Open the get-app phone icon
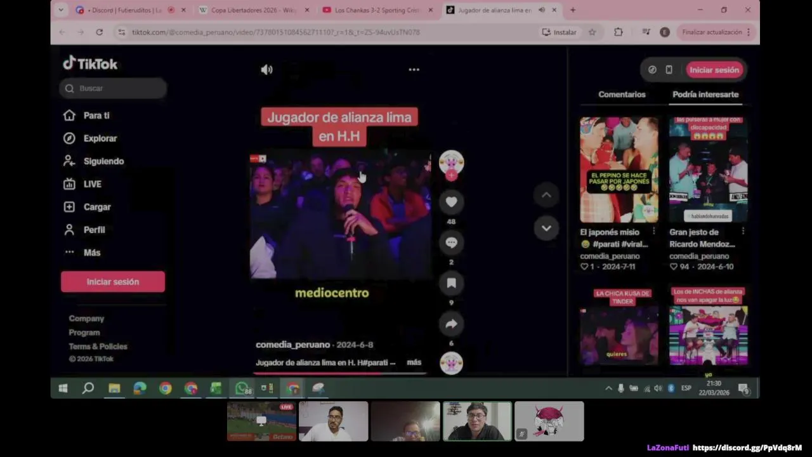 (669, 70)
